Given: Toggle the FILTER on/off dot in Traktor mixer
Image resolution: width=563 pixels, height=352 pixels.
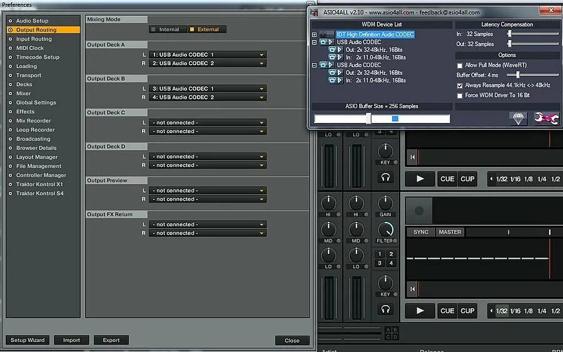Looking at the screenshot, I should click(x=395, y=241).
